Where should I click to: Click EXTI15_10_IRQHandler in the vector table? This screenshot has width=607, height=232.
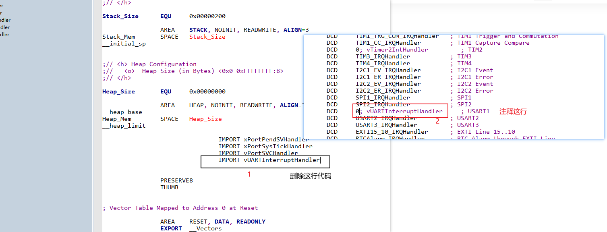coord(392,132)
